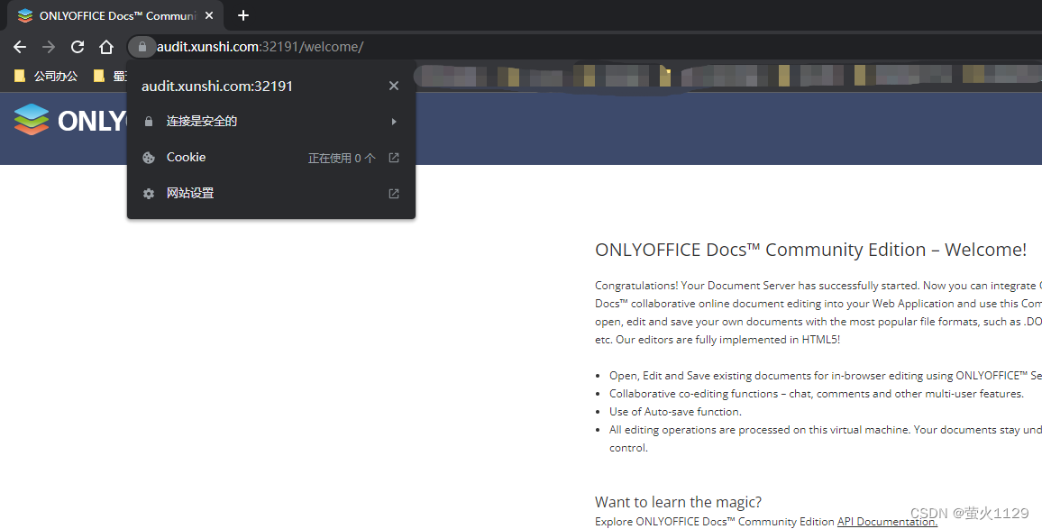The image size is (1042, 529).
Task: Open the API Documentation link
Action: pos(887,522)
